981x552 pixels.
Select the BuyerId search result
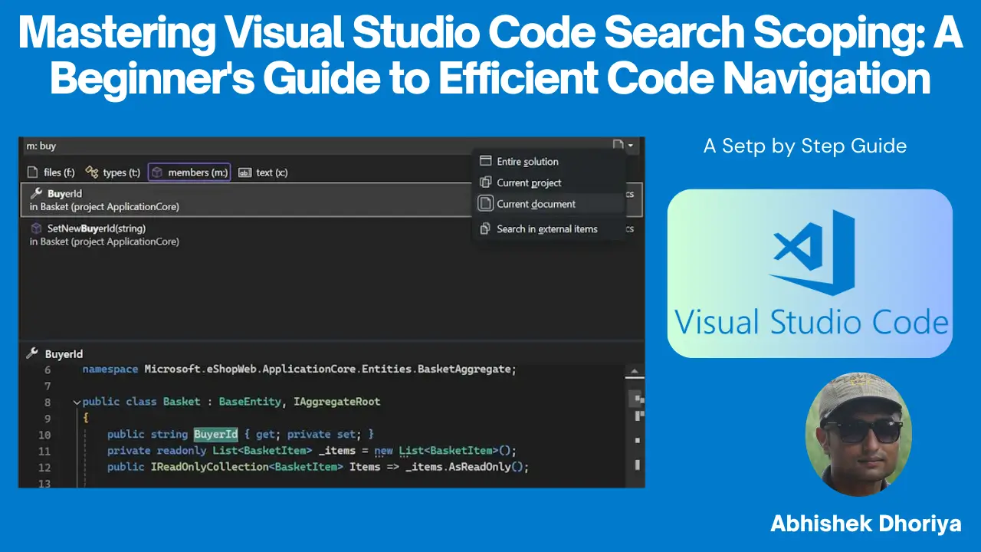pyautogui.click(x=331, y=200)
